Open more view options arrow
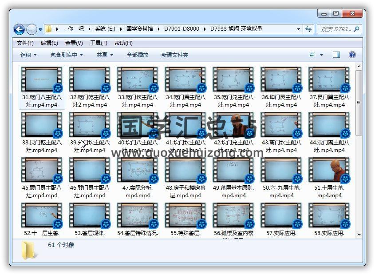375x275 pixels. [x=321, y=55]
